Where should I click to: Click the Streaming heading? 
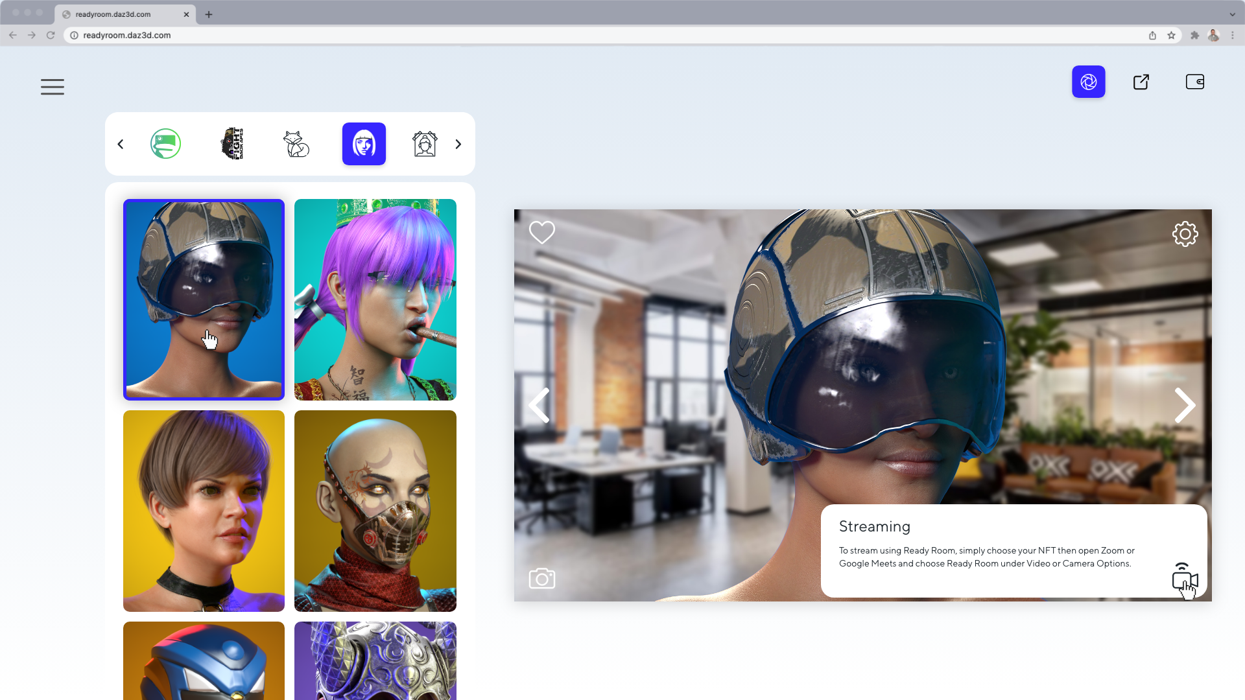point(874,526)
